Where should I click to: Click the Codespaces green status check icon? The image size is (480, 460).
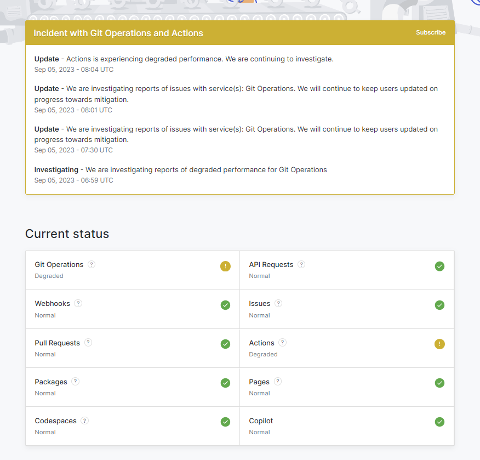coord(225,422)
